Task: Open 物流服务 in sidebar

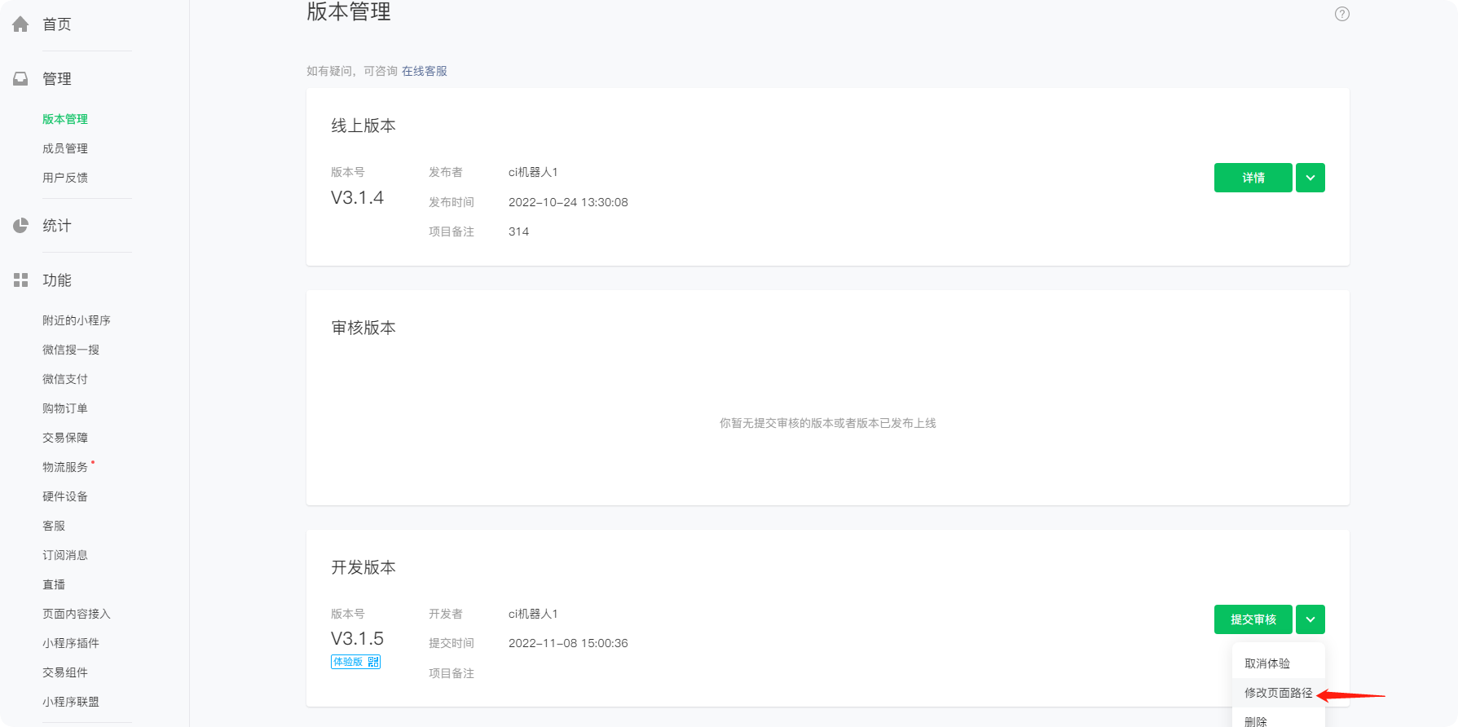Action: tap(65, 467)
